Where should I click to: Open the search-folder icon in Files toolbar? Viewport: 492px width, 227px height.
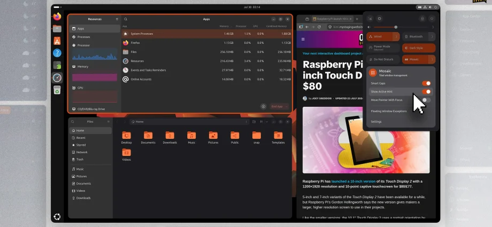[x=254, y=122]
